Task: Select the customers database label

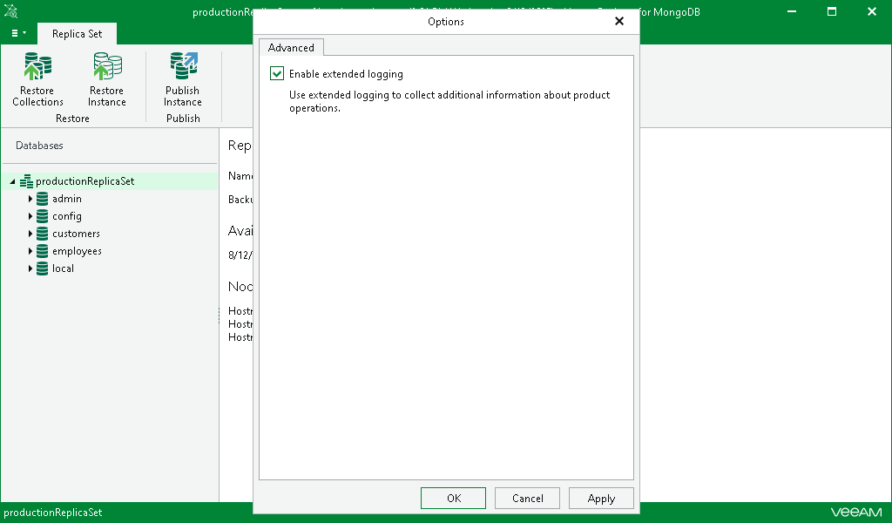Action: pos(77,234)
